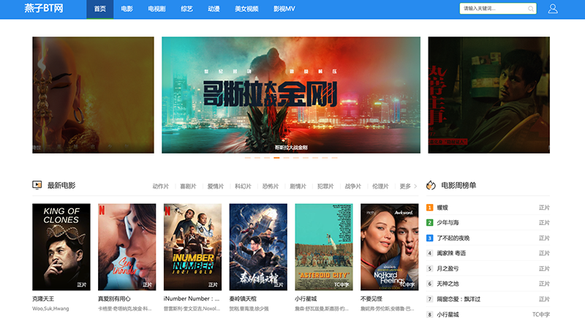Click the 电影周榜单 heading
585x318 pixels.
pyautogui.click(x=458, y=185)
